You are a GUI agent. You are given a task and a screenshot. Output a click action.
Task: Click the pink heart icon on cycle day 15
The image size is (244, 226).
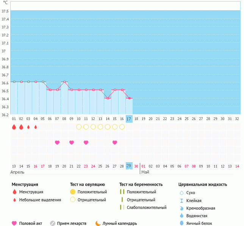[115, 142]
